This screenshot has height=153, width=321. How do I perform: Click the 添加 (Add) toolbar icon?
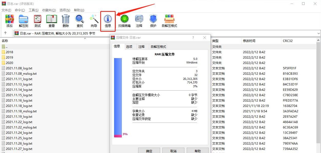tap(9, 19)
